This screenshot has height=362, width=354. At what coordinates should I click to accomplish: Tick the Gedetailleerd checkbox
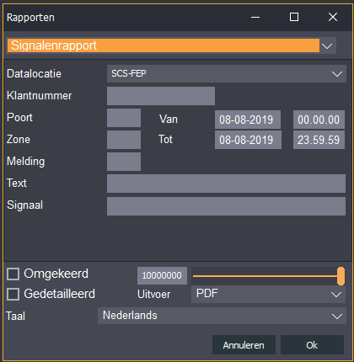[x=13, y=294]
